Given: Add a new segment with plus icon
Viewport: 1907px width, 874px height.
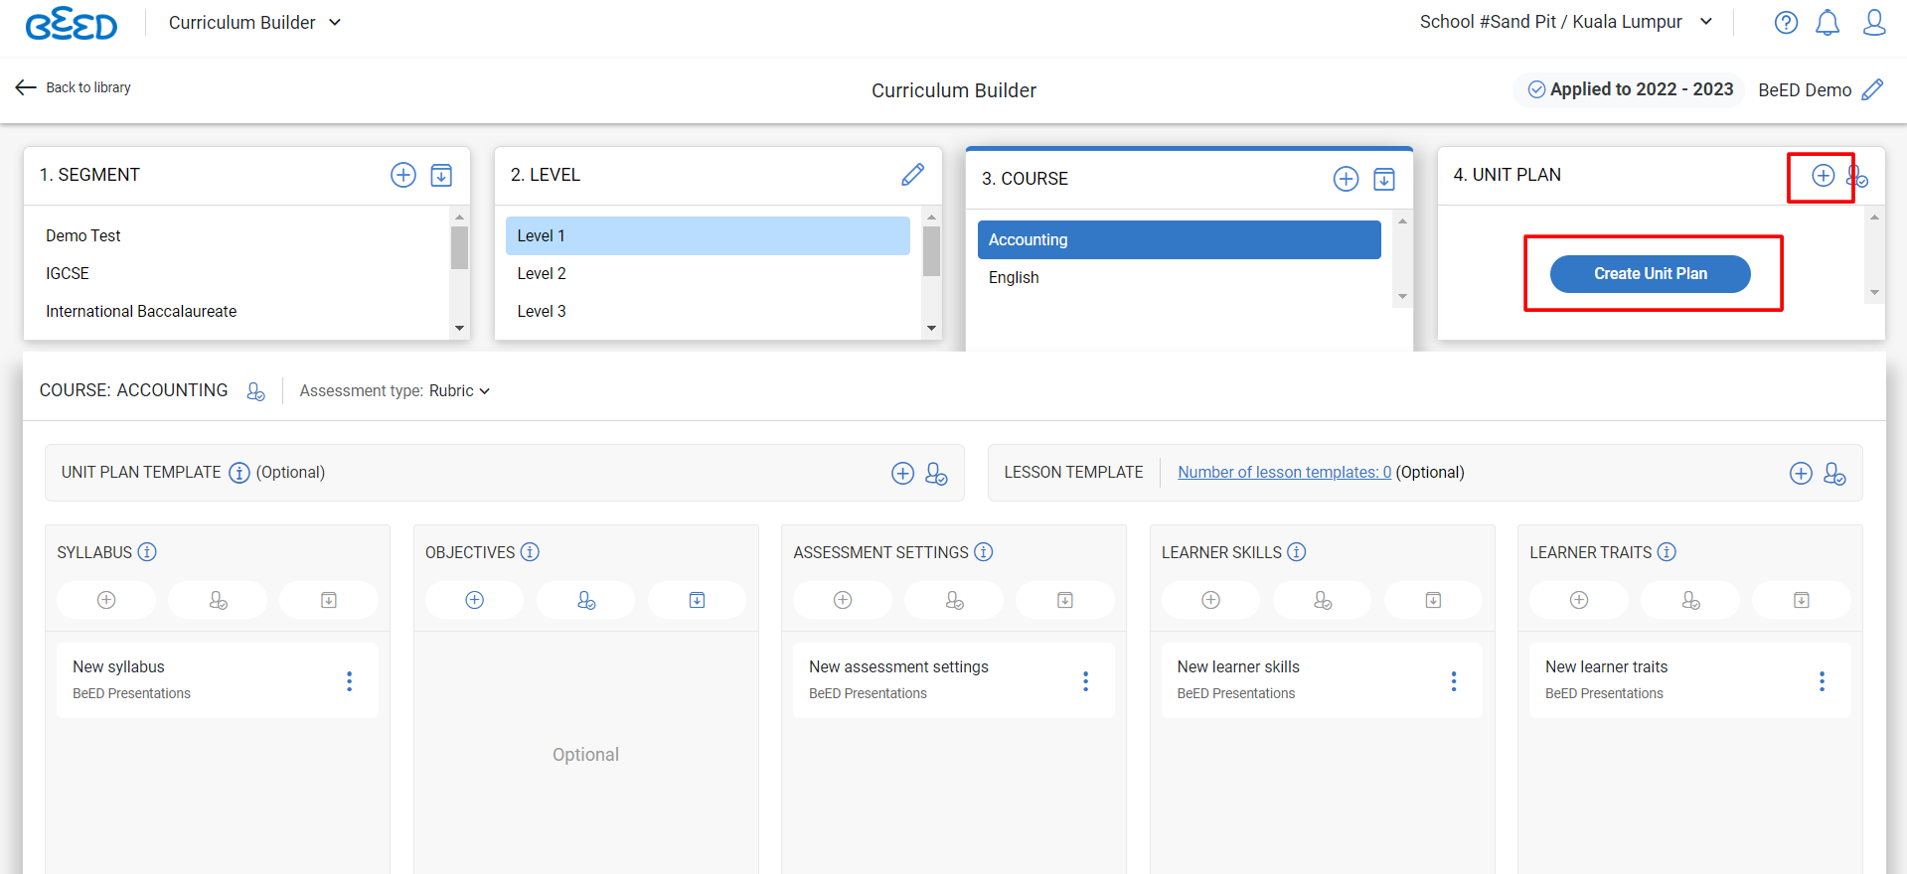Looking at the screenshot, I should 403,175.
